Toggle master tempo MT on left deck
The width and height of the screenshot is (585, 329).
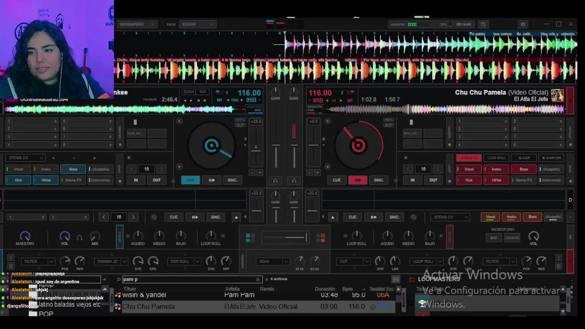pos(220,100)
